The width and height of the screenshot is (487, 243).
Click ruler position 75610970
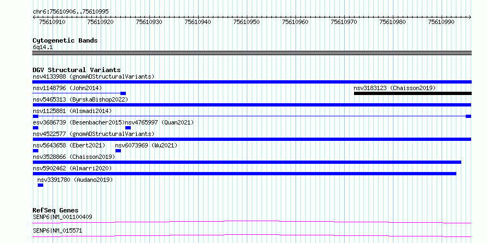pyautogui.click(x=344, y=22)
